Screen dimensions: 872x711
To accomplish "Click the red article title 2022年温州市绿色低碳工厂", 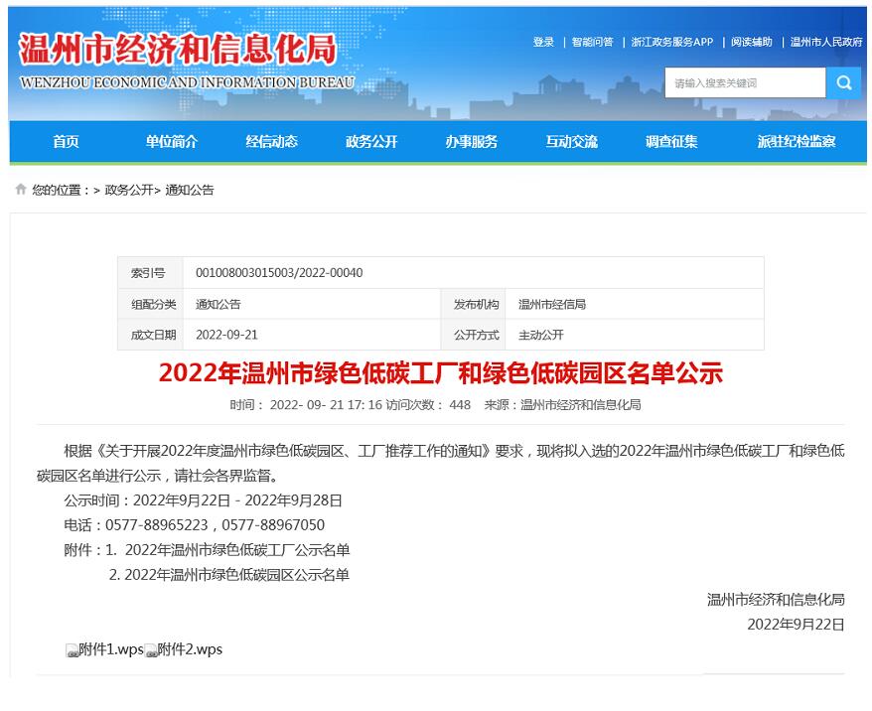I will pyautogui.click(x=440, y=372).
